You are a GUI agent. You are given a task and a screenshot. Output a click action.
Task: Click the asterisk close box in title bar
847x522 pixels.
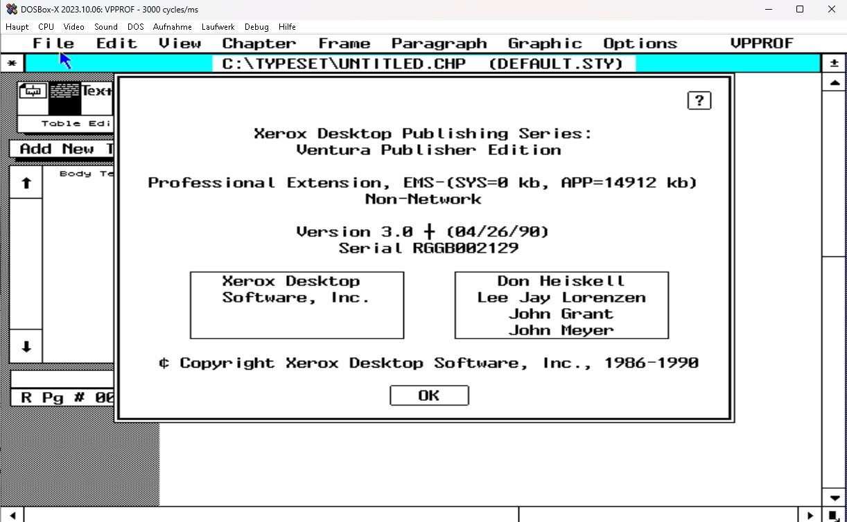click(11, 64)
